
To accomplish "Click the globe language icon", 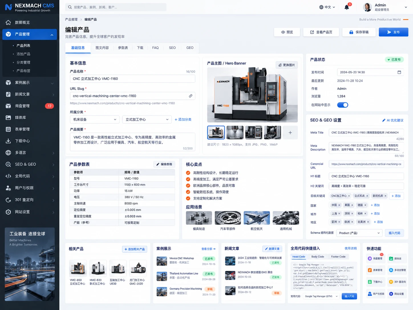I will pyautogui.click(x=321, y=7).
